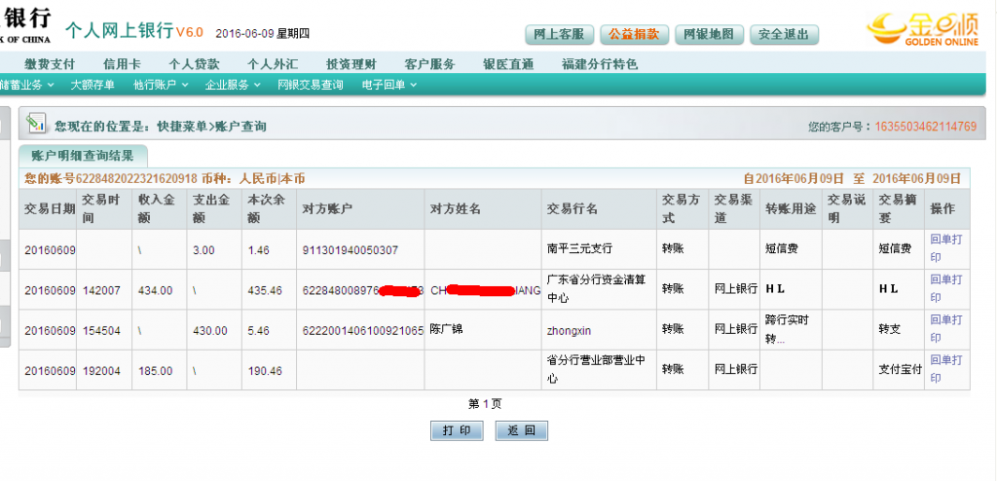The image size is (997, 481).
Task: Open the 公益捐款 donation page
Action: click(x=633, y=35)
